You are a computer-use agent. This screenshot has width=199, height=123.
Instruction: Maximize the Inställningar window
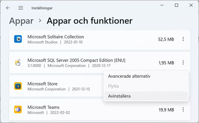[x=176, y=5]
